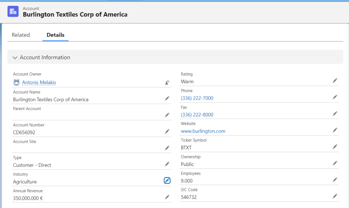Change owner icon next to Antonis Melakis
The height and width of the screenshot is (208, 349).
point(167,83)
